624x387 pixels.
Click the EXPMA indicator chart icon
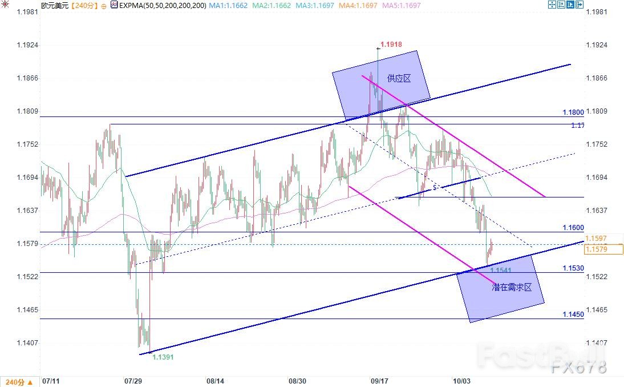tap(114, 5)
